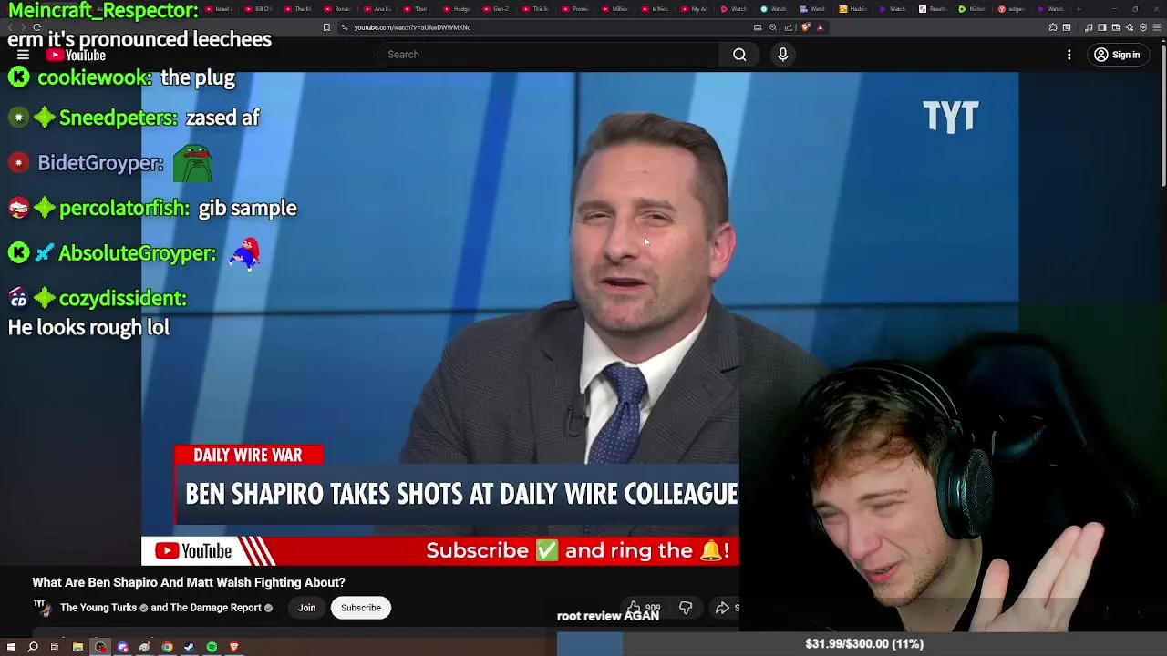Click the Subscribe button
Image resolution: width=1167 pixels, height=656 pixels.
click(361, 608)
